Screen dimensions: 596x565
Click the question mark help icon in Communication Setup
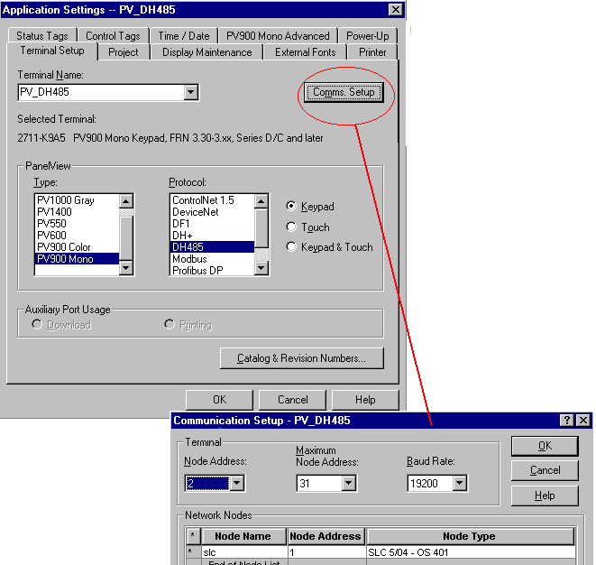[567, 421]
